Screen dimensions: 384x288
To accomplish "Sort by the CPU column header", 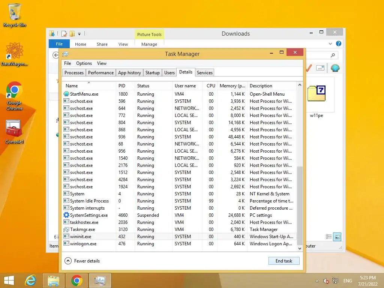I will tap(210, 86).
